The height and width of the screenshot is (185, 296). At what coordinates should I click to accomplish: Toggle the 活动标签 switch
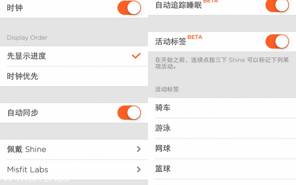(x=277, y=42)
